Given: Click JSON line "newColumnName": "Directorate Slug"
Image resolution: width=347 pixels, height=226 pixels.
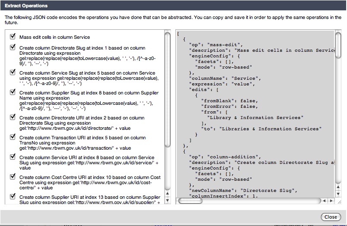Looking at the screenshot, I should [x=243, y=191].
